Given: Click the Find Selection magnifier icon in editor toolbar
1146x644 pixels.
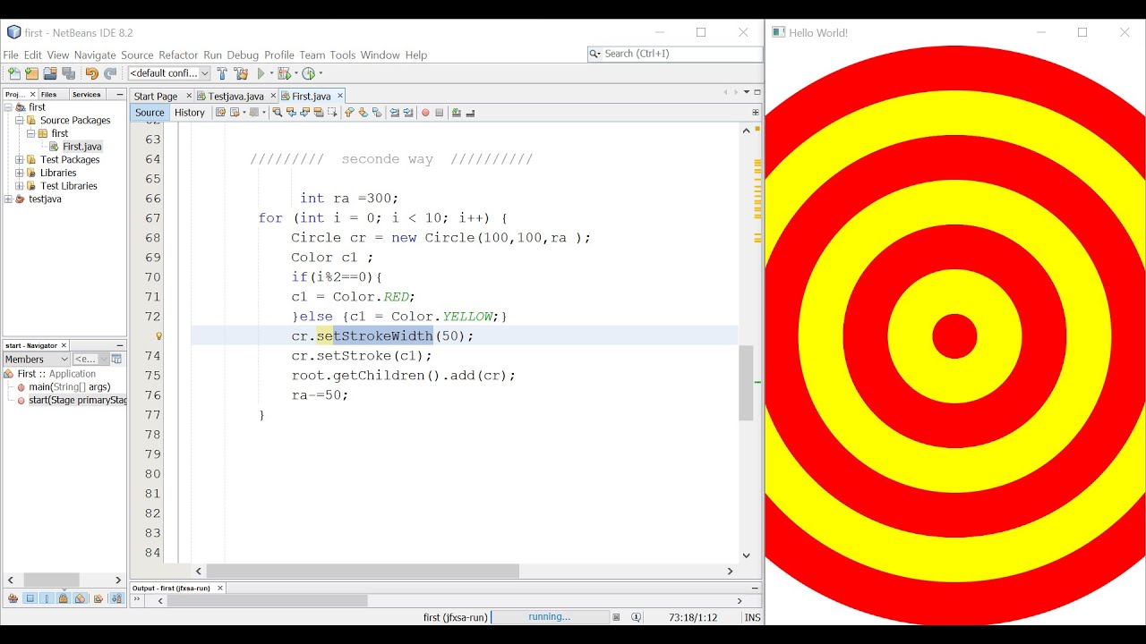Looking at the screenshot, I should point(278,113).
